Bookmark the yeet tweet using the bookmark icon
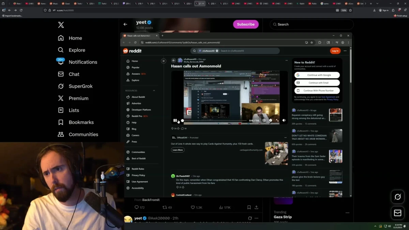The width and height of the screenshot is (409, 230). (x=249, y=207)
